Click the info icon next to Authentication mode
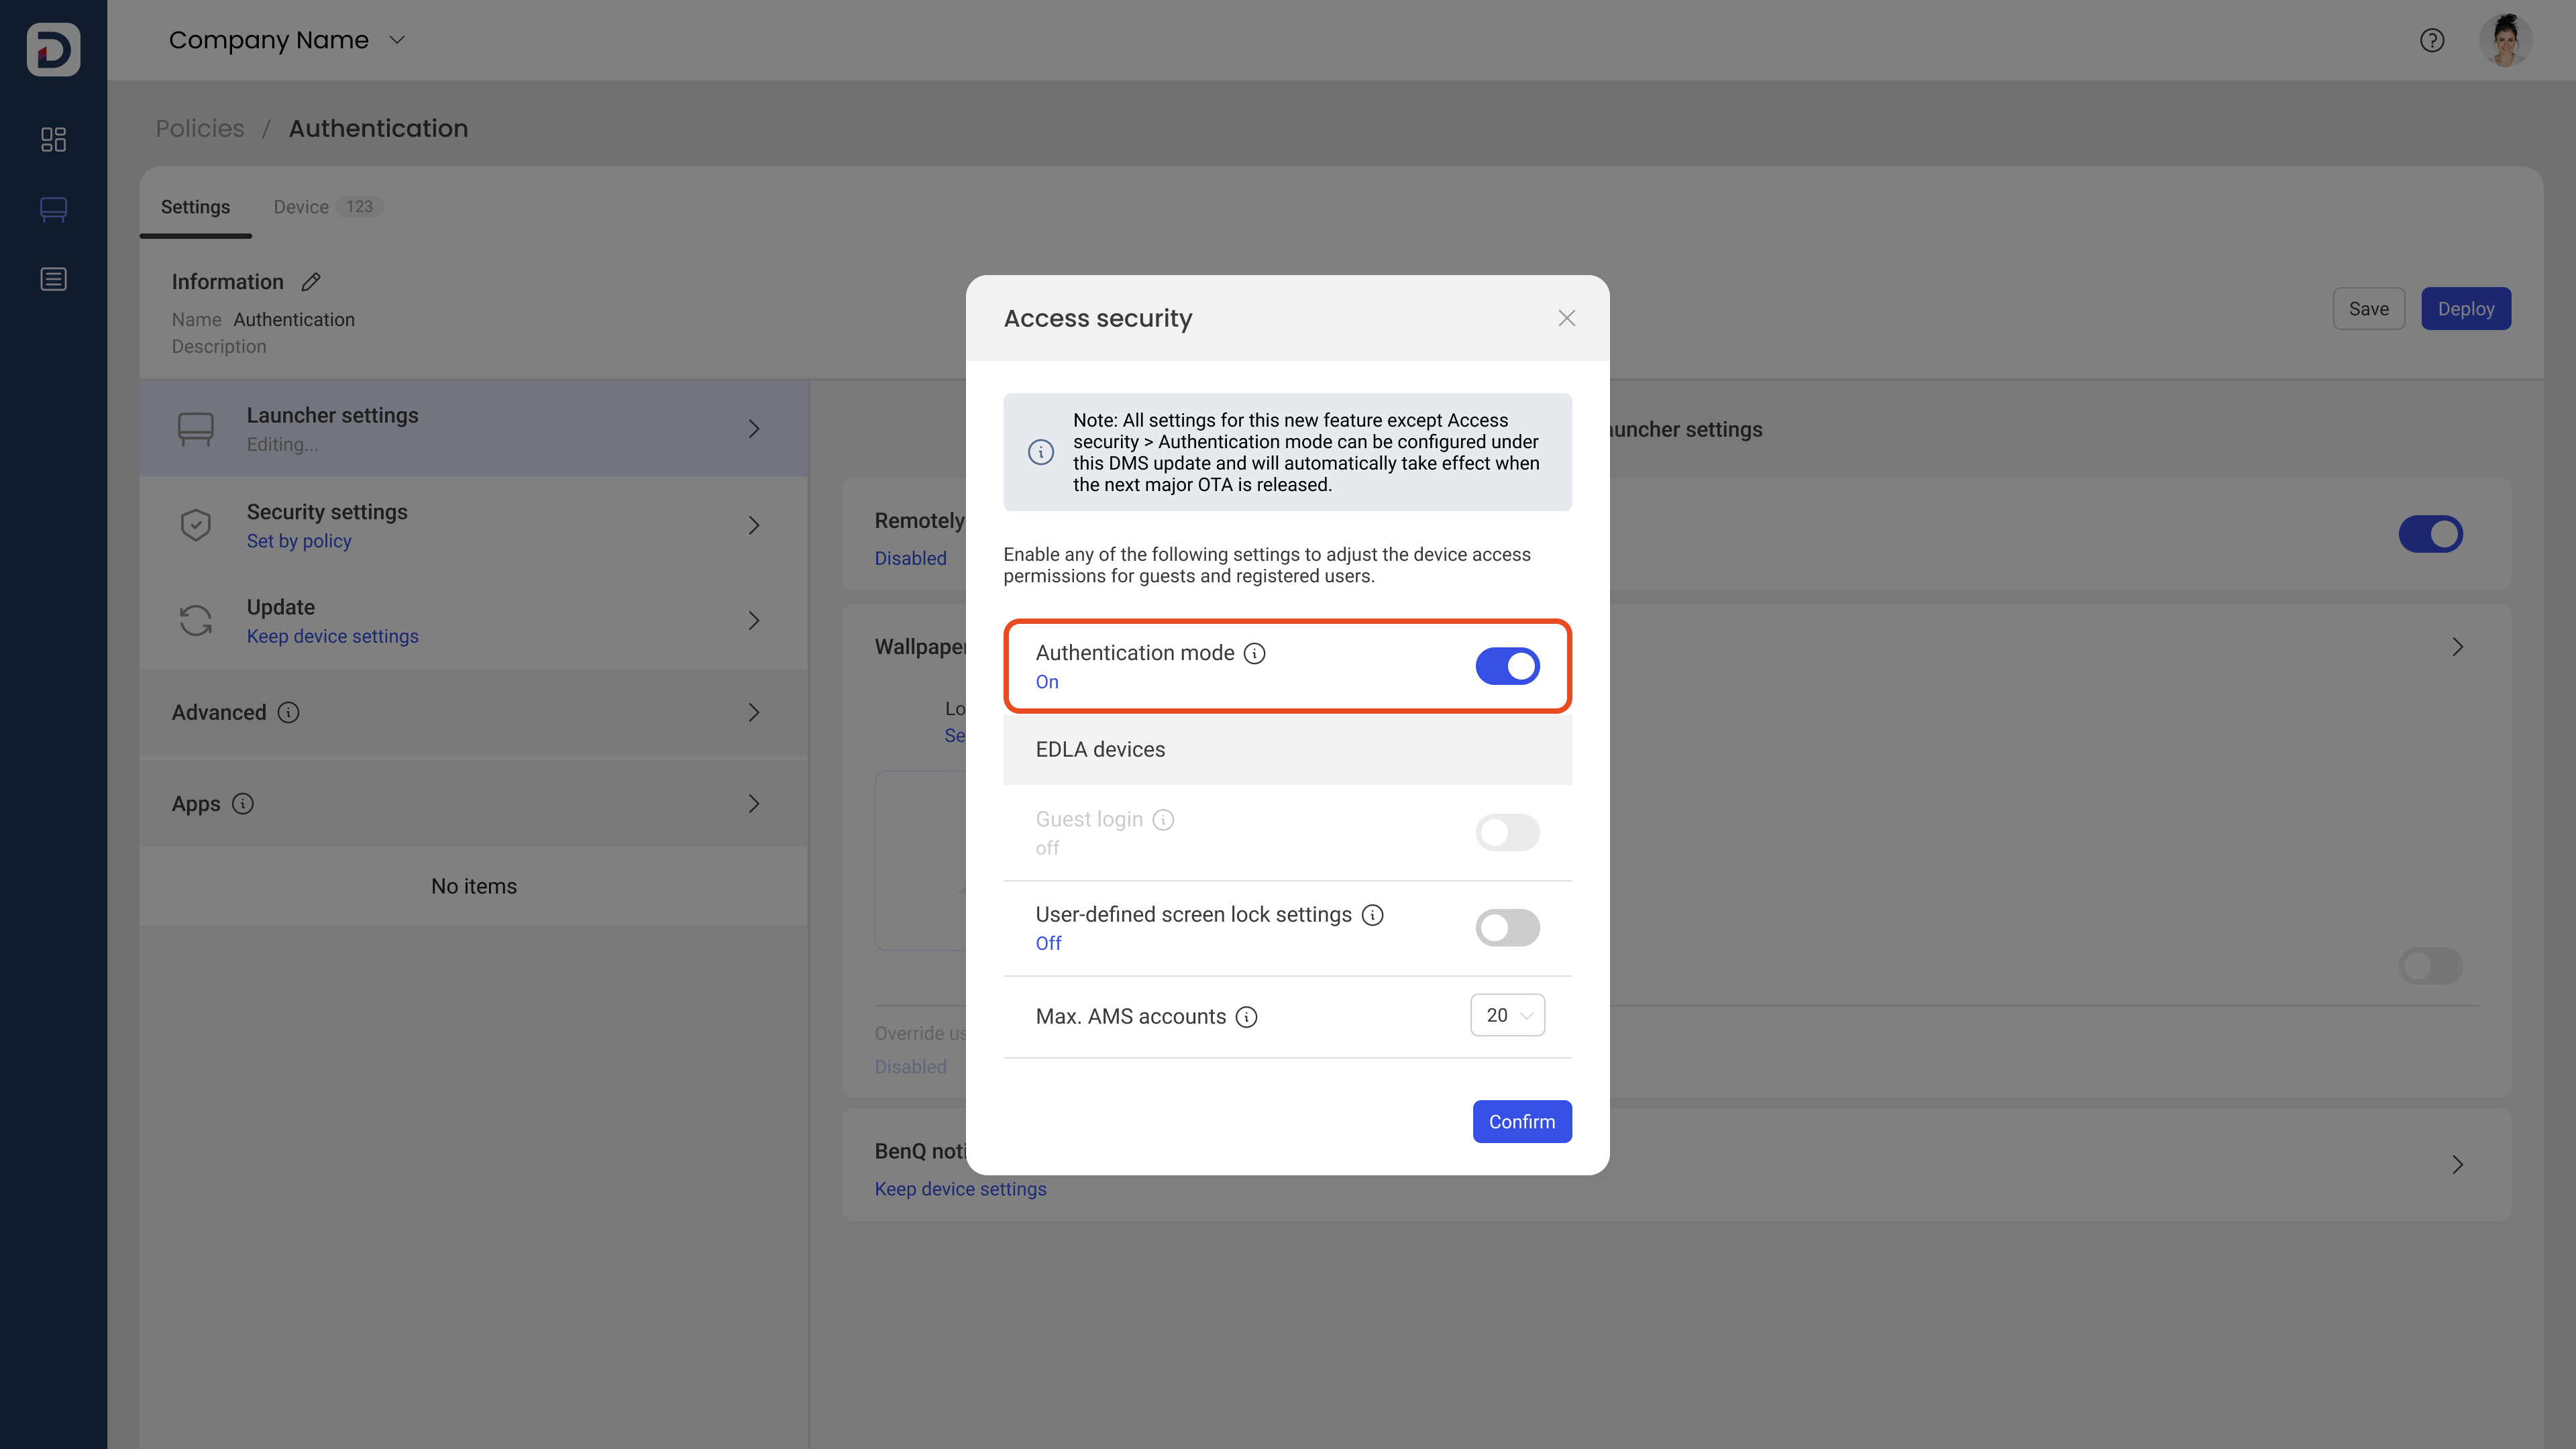Viewport: 2576px width, 1449px height. [x=1254, y=653]
